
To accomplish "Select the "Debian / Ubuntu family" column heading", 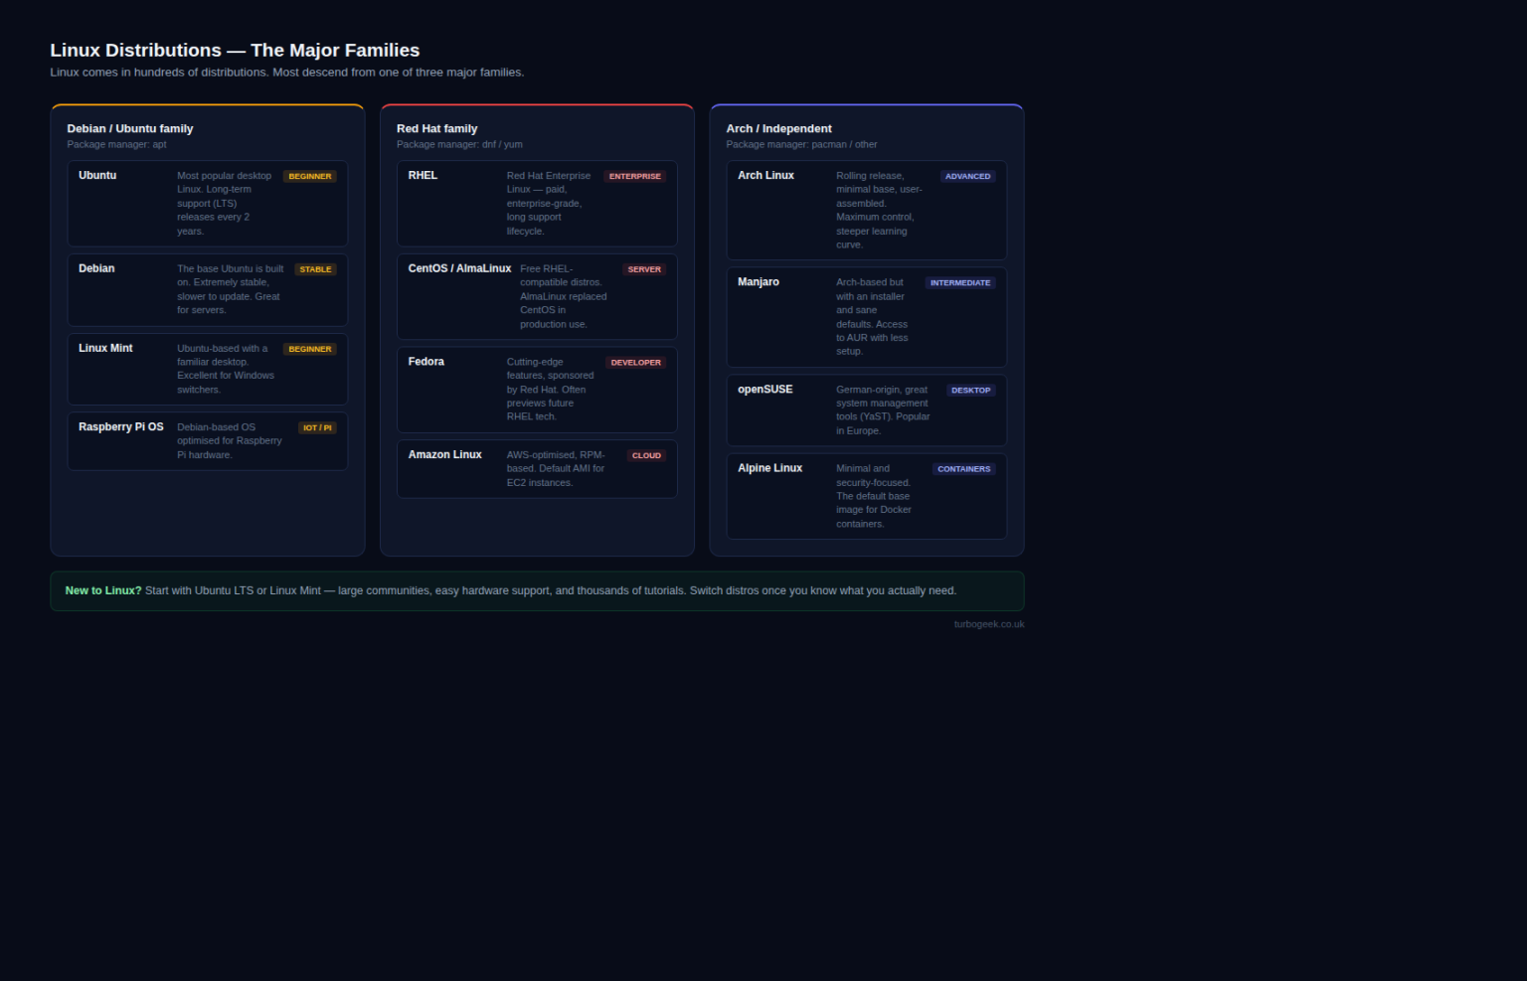I will (x=130, y=128).
